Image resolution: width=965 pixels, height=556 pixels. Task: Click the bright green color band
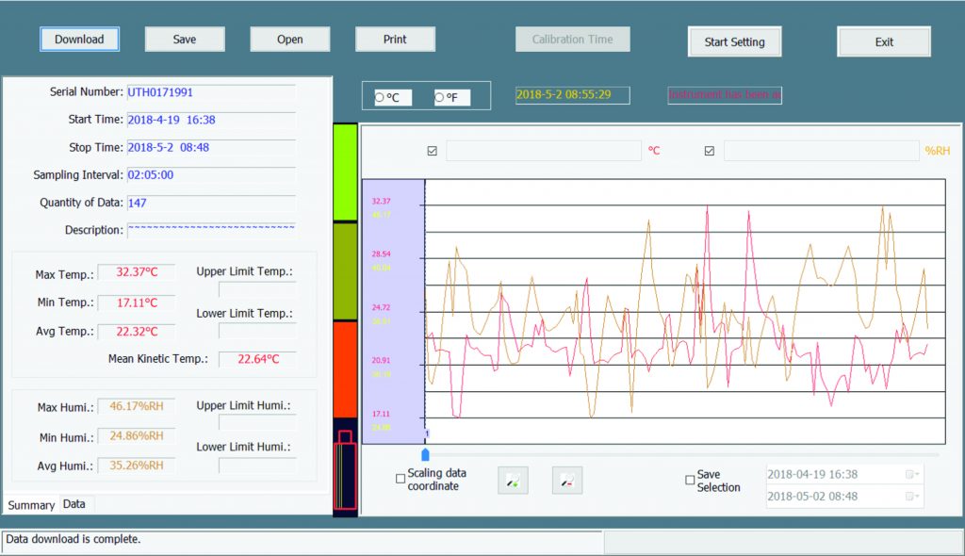pos(345,172)
